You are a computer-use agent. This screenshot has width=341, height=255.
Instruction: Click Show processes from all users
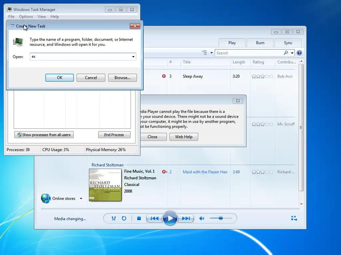(44, 135)
